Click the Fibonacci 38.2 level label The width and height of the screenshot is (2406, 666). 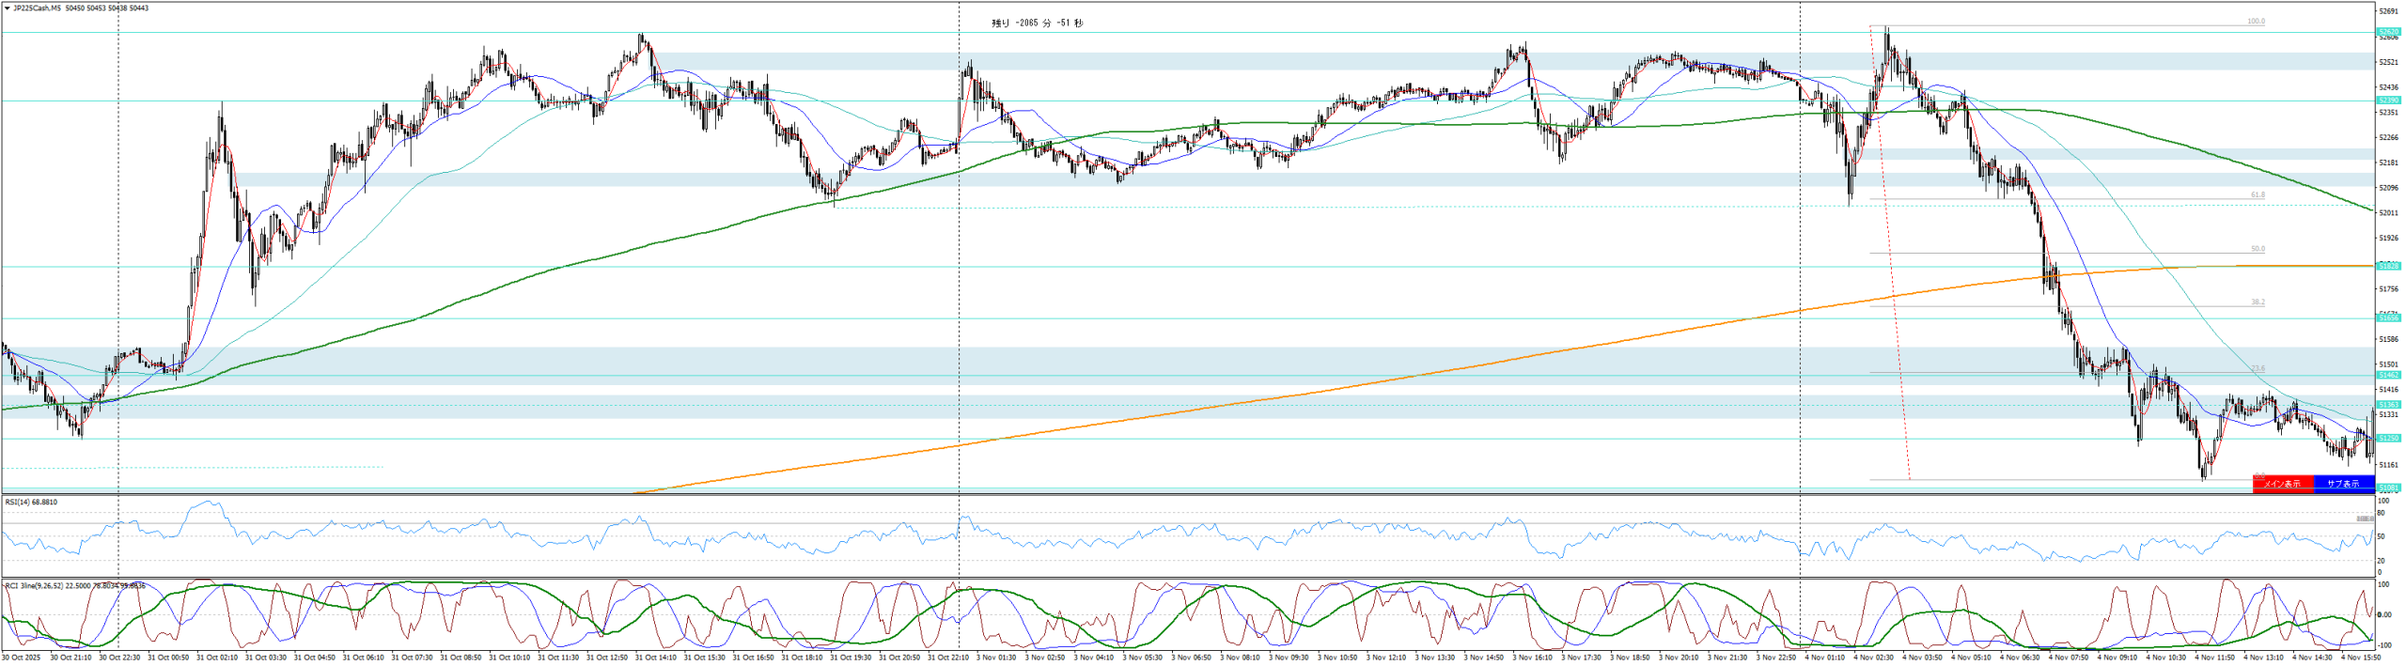2258,302
